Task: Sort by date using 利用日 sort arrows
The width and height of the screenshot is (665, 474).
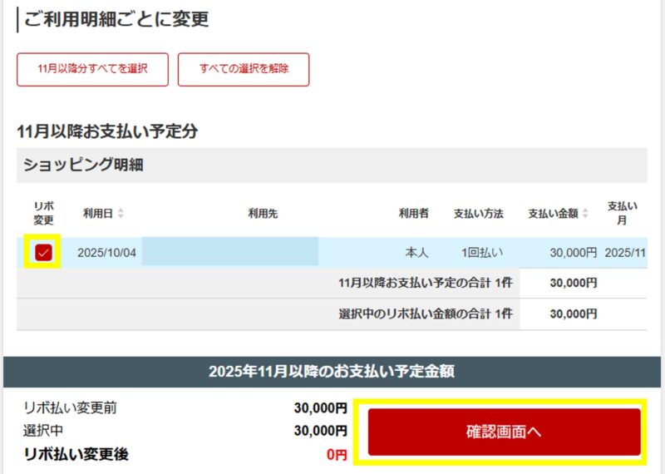Action: (121, 214)
